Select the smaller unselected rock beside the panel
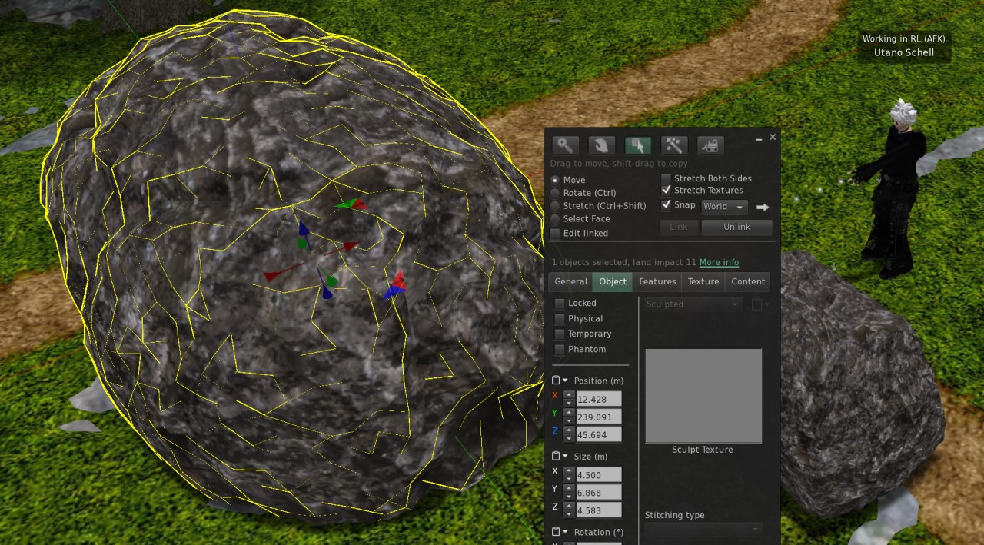 click(857, 384)
